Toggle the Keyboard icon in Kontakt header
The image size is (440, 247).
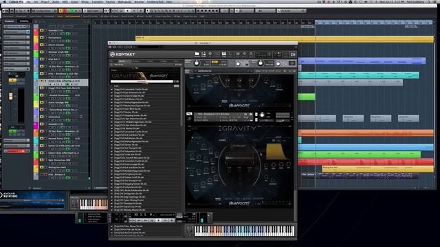pyautogui.click(x=224, y=54)
